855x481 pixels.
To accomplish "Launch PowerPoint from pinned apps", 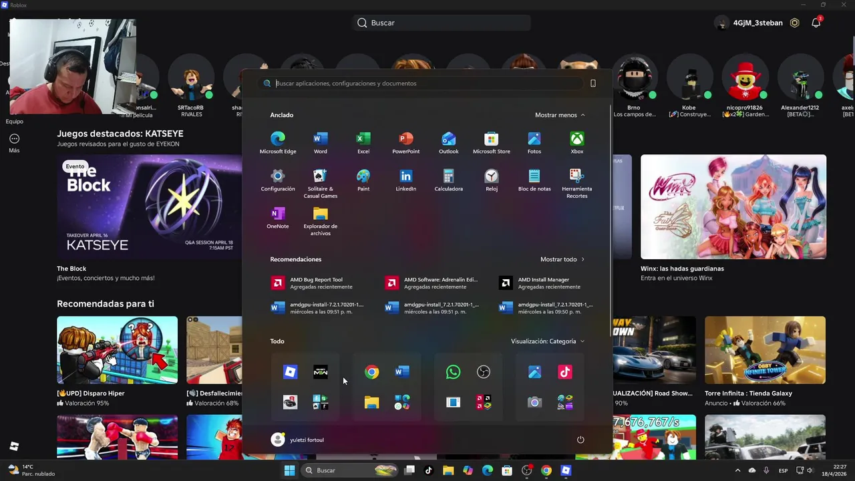I will tap(406, 143).
